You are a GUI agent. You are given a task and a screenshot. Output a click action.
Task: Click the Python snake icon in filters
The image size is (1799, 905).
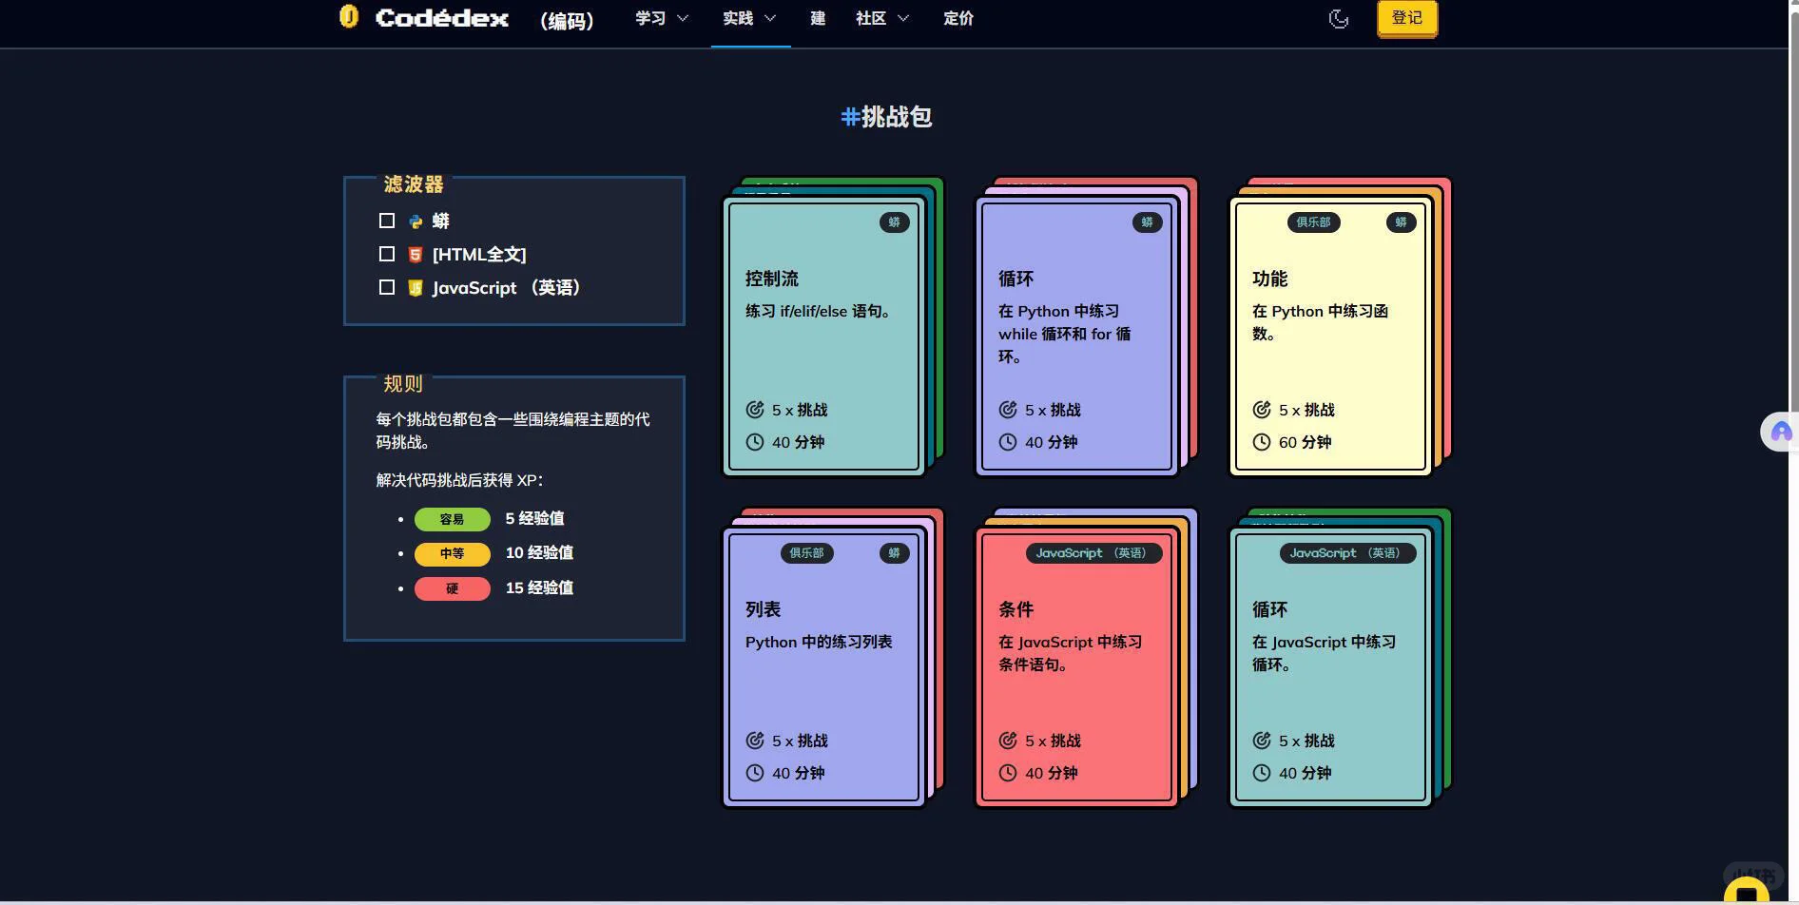pyautogui.click(x=416, y=221)
